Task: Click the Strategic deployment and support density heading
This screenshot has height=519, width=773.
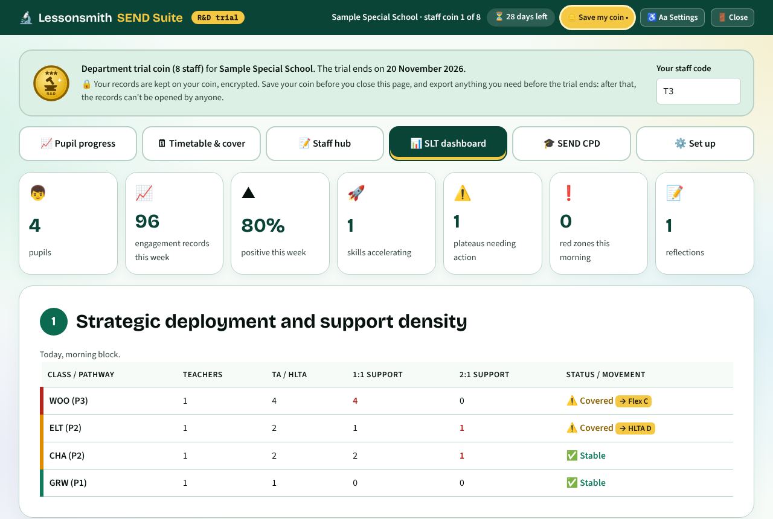Action: click(x=272, y=322)
